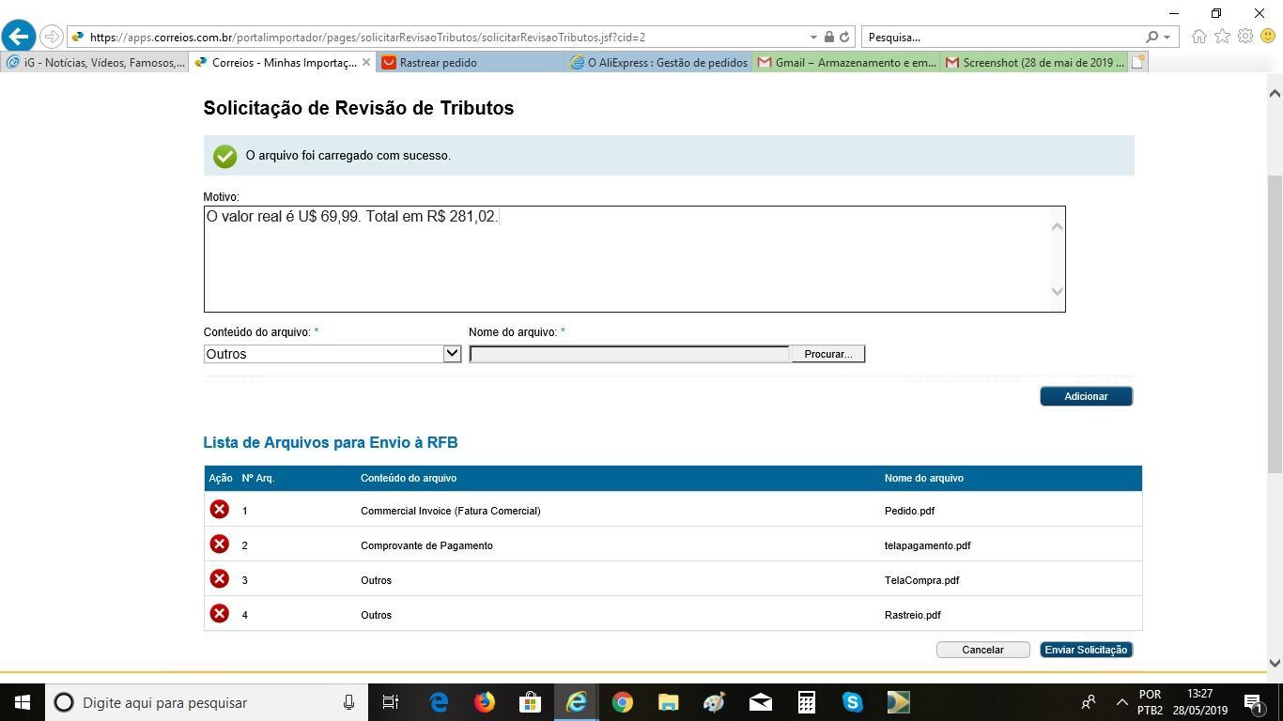Open a new browser tab
This screenshot has height=721, width=1283.
pos(1138,63)
